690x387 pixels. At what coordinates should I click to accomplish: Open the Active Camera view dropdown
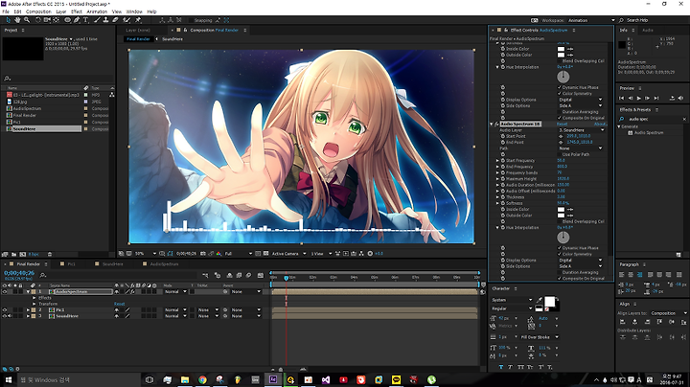pos(288,254)
